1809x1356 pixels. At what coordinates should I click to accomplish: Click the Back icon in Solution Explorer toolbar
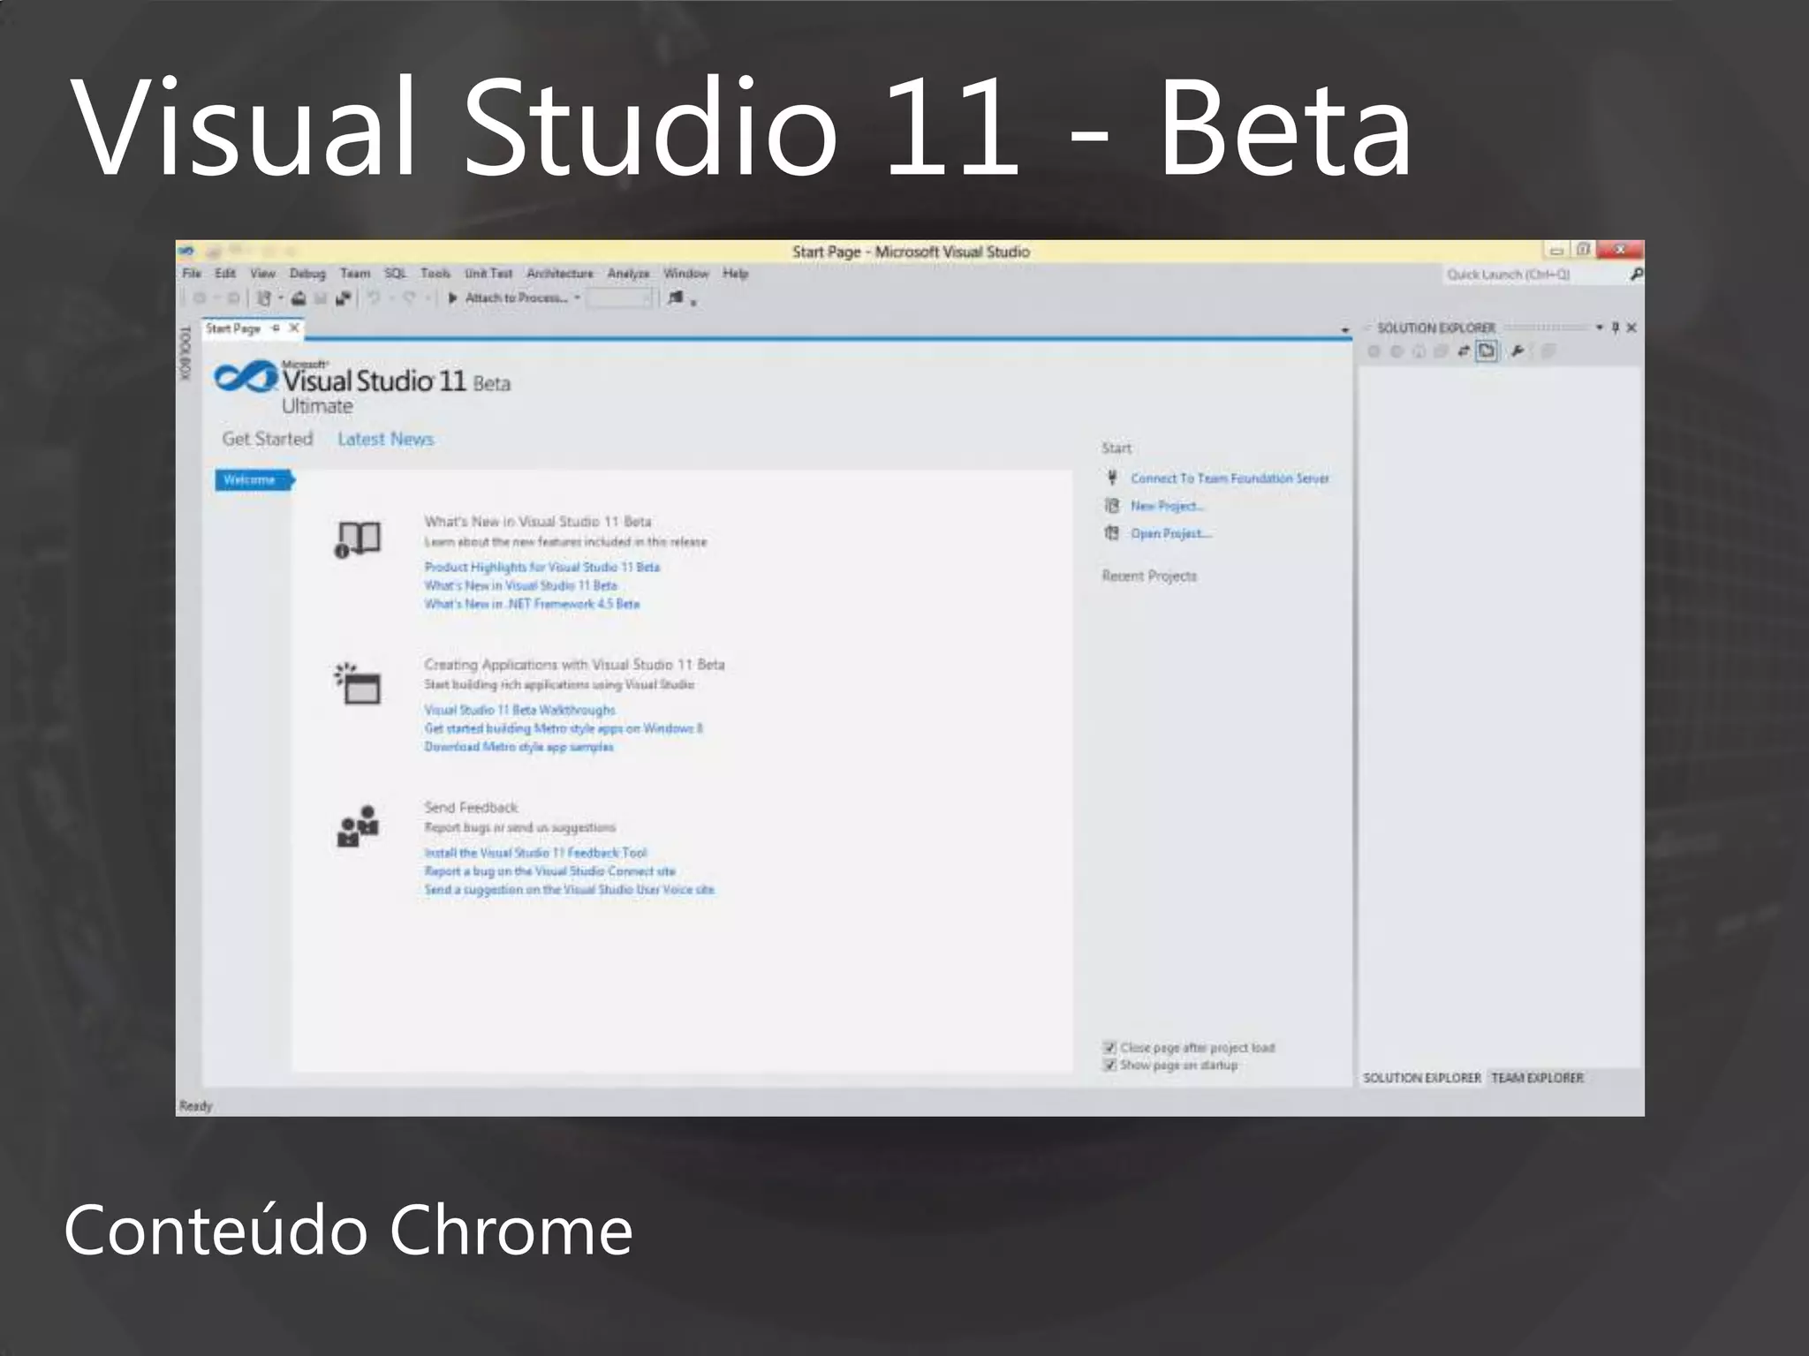(x=1374, y=351)
